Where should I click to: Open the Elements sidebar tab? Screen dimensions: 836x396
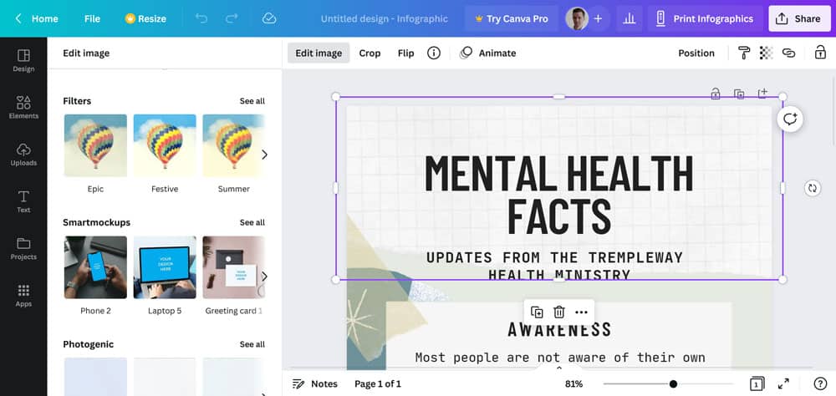23,107
